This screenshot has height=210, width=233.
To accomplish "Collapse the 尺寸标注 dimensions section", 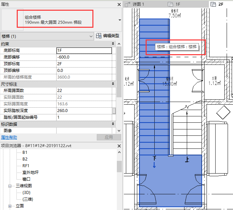I will pyautogui.click(x=113, y=84).
